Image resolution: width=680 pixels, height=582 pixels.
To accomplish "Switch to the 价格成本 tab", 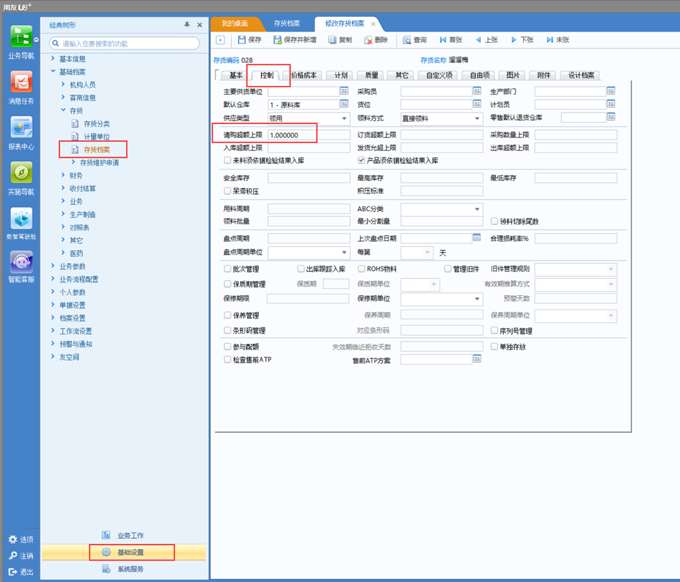I will [303, 76].
